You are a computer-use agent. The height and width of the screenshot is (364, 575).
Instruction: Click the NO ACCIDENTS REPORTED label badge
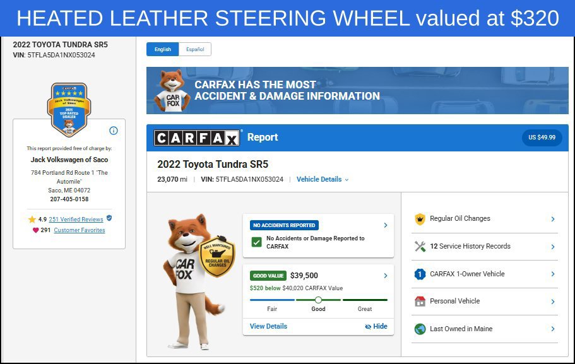(284, 225)
